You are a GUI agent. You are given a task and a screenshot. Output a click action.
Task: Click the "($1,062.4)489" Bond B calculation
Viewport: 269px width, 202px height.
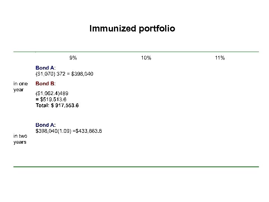point(52,93)
